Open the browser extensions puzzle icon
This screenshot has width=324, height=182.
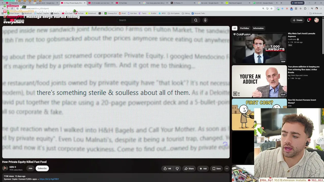tap(305, 9)
